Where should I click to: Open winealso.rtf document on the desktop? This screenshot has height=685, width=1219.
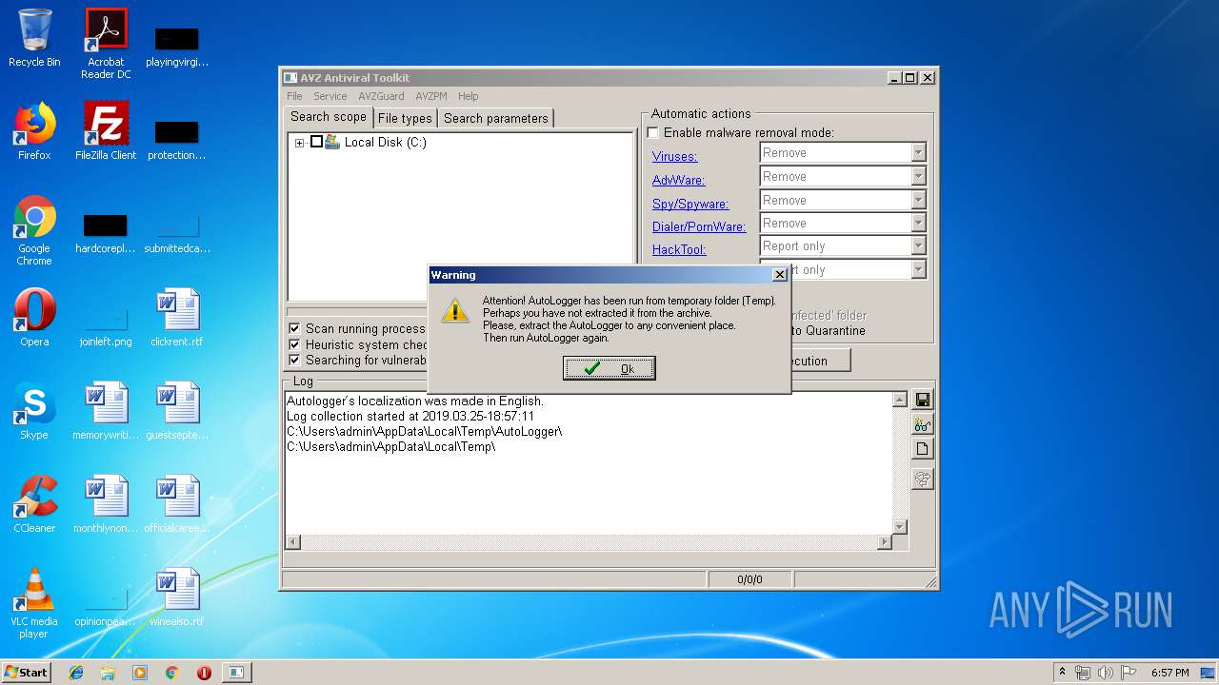coord(177,597)
